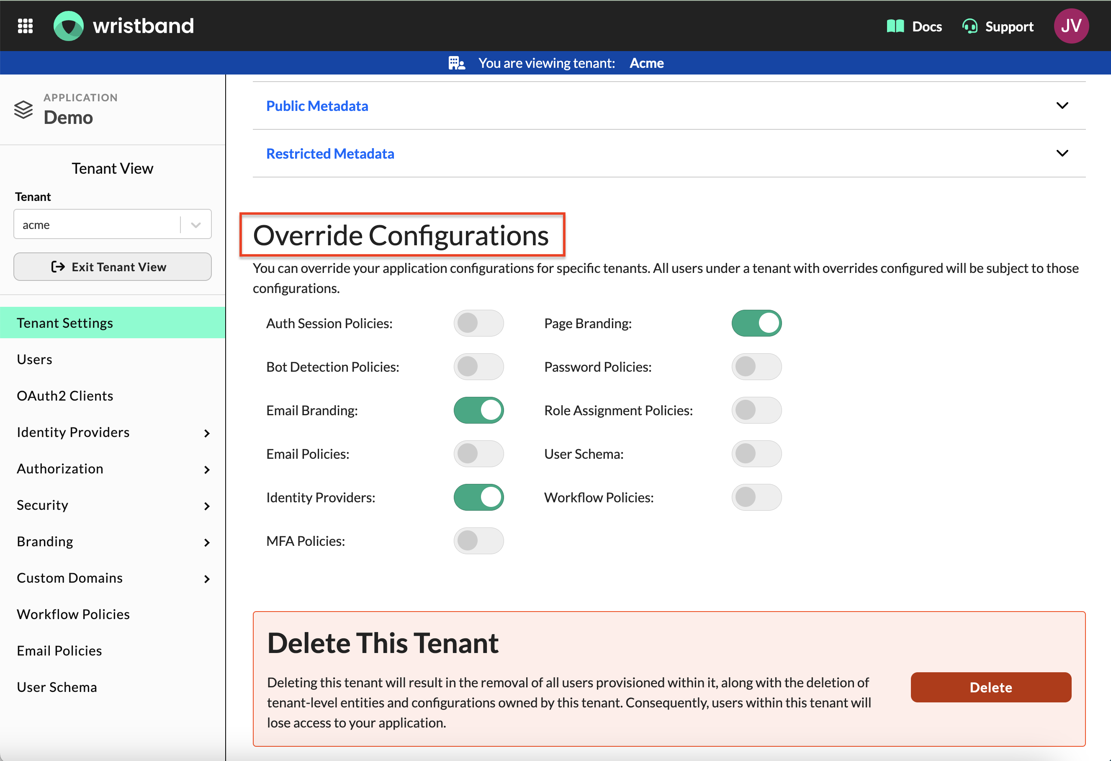Click the Restricted Metadata heading link
The height and width of the screenshot is (761, 1111).
pyautogui.click(x=330, y=154)
